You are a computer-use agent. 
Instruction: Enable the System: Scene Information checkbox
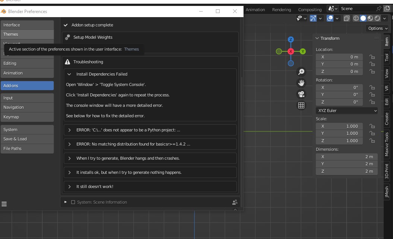73,202
